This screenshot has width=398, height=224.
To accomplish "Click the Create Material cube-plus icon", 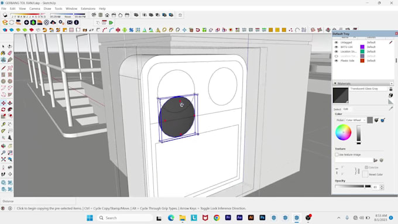I will pyautogui.click(x=390, y=95).
